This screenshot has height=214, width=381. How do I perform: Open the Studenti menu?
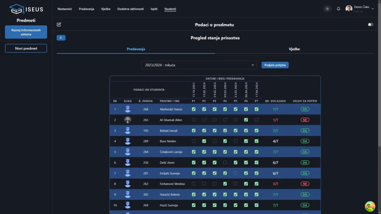170,9
